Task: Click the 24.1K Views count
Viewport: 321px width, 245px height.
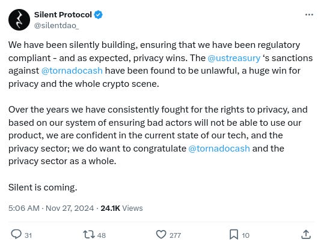Action: 121,208
